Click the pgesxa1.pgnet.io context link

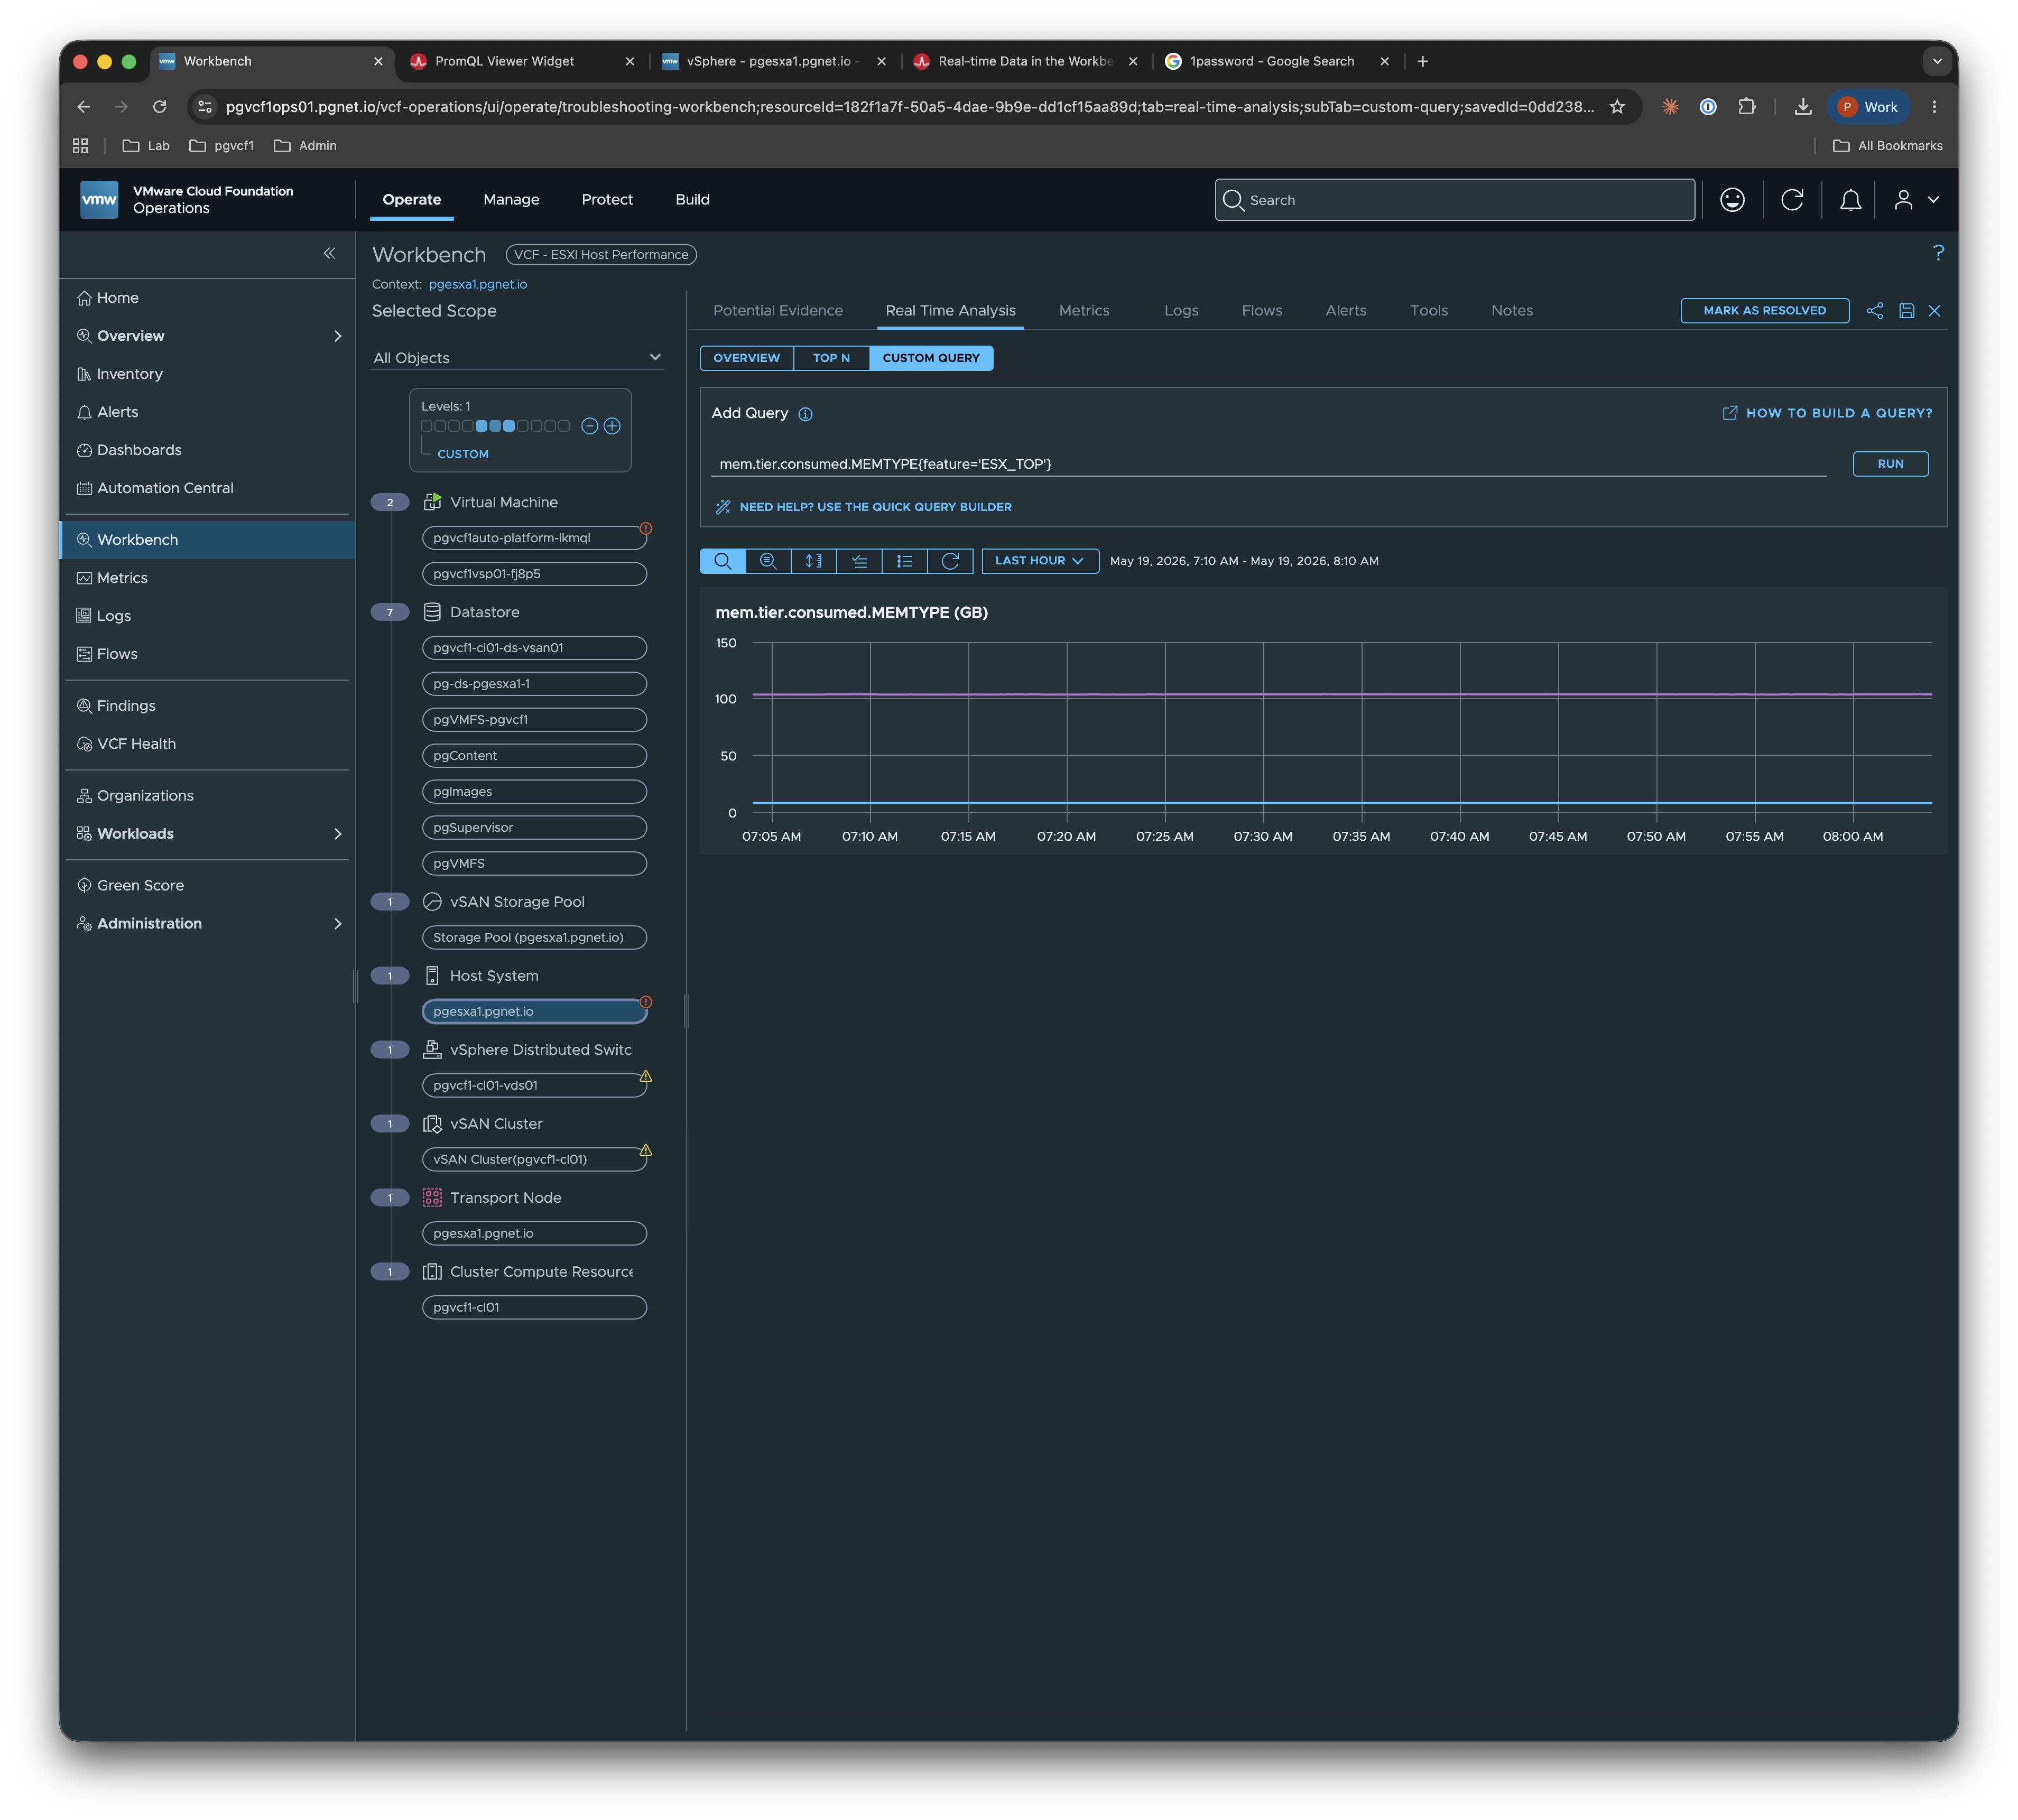pyautogui.click(x=477, y=284)
